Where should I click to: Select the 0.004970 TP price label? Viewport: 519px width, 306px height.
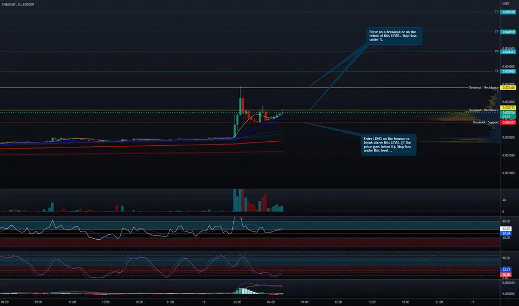pos(508,32)
